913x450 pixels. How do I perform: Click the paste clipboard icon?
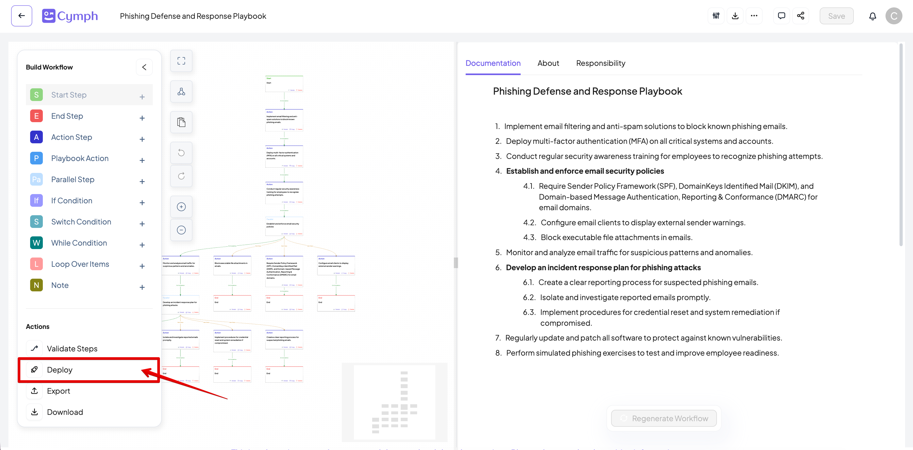(181, 122)
